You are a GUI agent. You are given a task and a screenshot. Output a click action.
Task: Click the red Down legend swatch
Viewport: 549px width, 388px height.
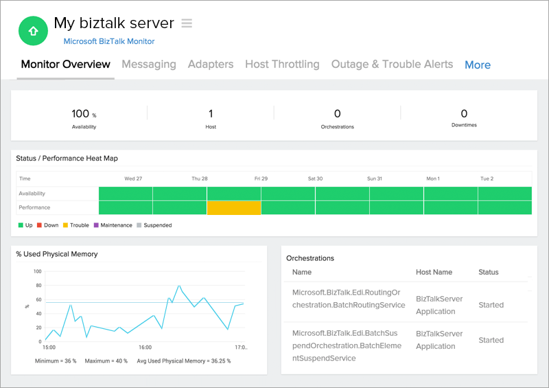[x=39, y=225]
